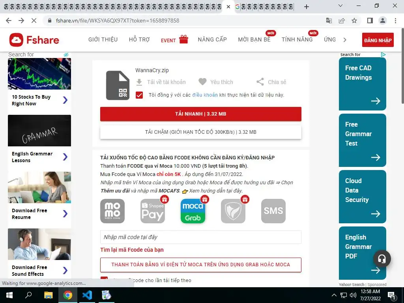Open the Free CAD Drawings ad card
The width and height of the screenshot is (404, 303).
(363, 84)
